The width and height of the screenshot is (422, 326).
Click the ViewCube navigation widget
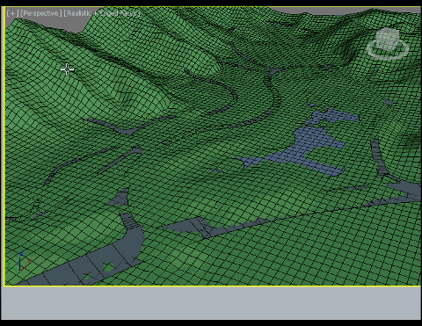click(388, 44)
